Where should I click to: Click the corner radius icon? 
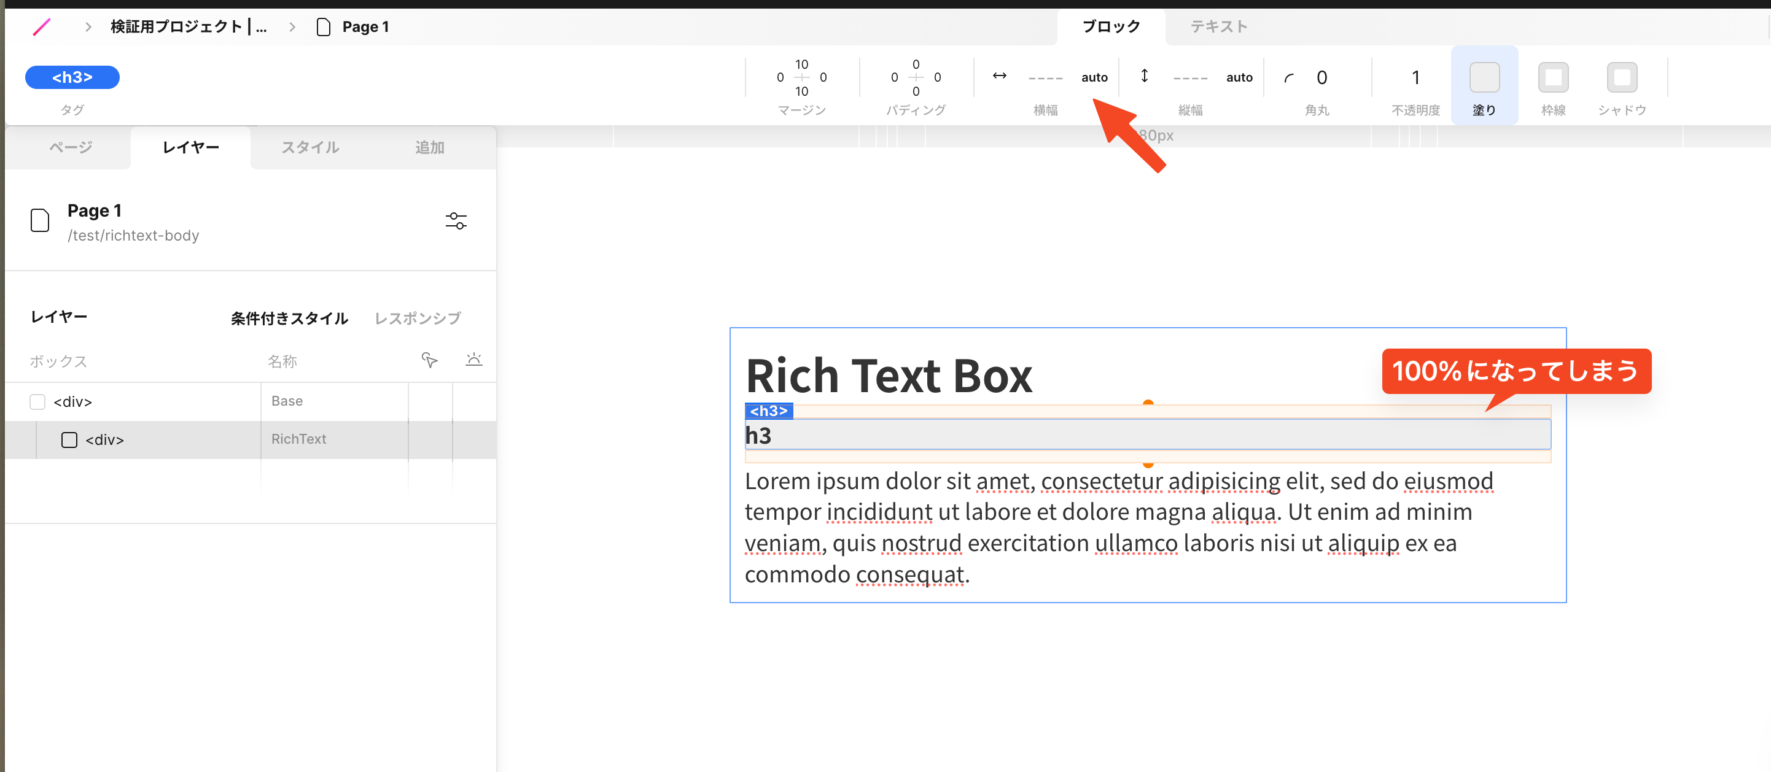(x=1289, y=77)
